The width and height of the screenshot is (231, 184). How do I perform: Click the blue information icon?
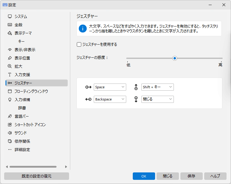pyautogui.click(x=83, y=29)
